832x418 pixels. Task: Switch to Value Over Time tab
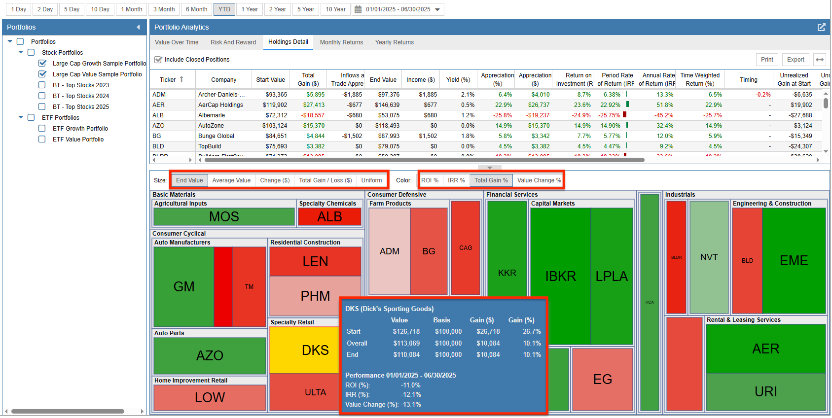pos(177,42)
